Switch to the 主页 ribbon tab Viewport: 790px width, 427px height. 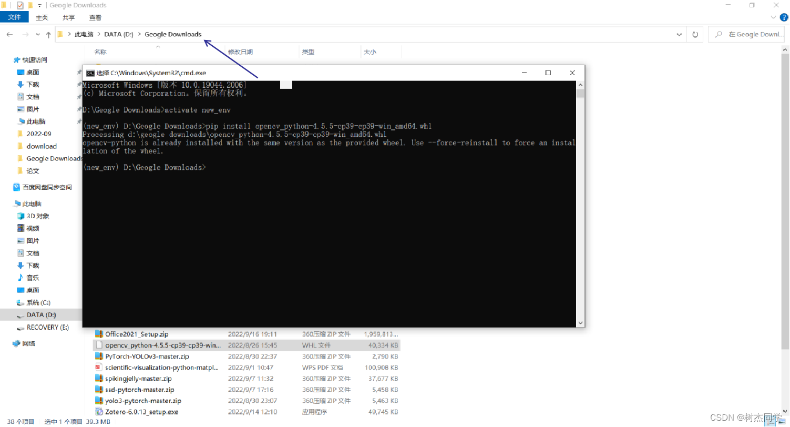pyautogui.click(x=42, y=17)
